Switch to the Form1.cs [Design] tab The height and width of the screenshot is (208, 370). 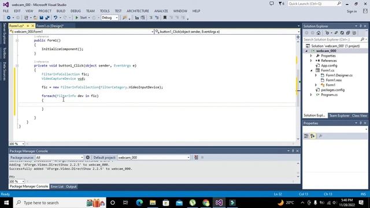click(50, 25)
